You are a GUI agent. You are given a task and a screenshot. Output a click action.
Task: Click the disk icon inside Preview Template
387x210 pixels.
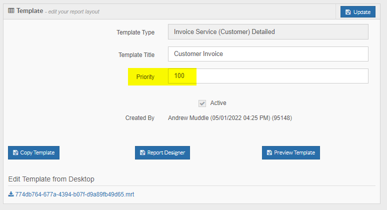269,152
